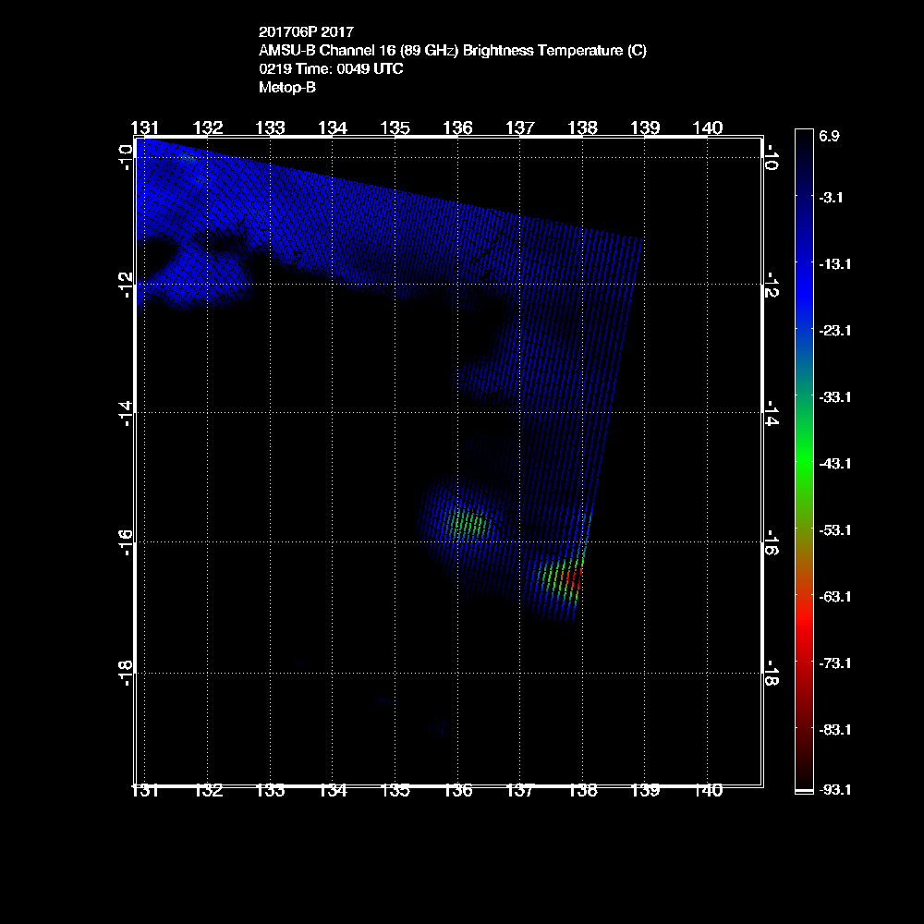This screenshot has height=924, width=924.
Task: Click the -18 latitude label on right axis
Action: pyautogui.click(x=772, y=670)
